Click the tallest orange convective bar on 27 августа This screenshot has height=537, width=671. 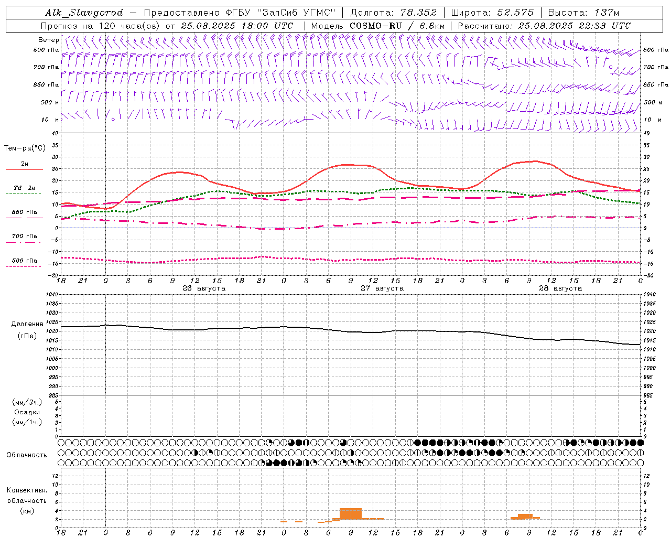pos(351,514)
